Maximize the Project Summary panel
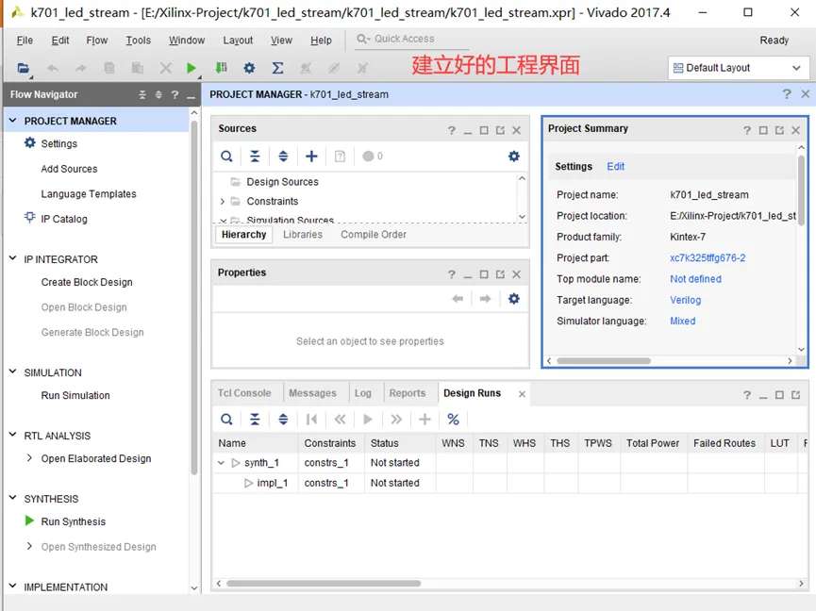Screen dimensions: 816x611 763,130
